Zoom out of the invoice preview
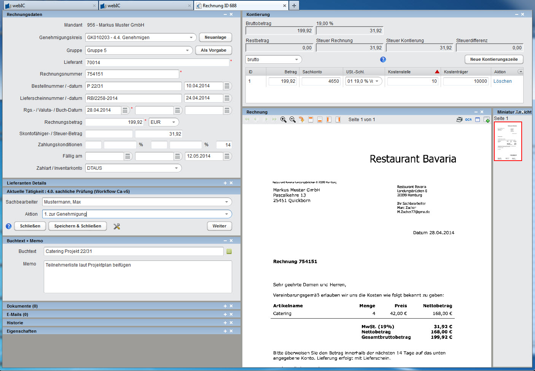Image resolution: width=535 pixels, height=371 pixels. [x=292, y=120]
